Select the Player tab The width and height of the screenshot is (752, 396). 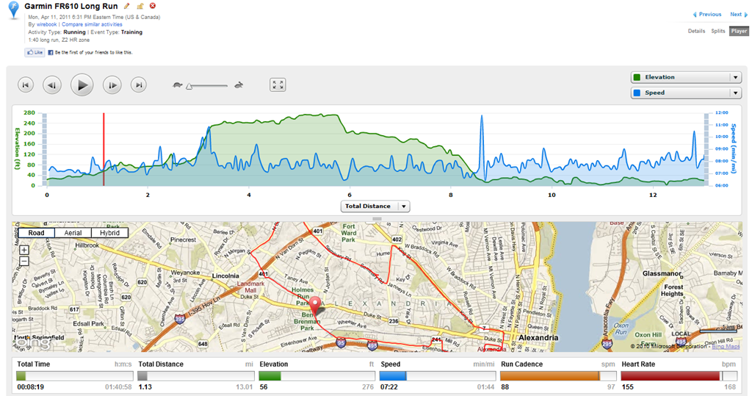[x=739, y=31]
